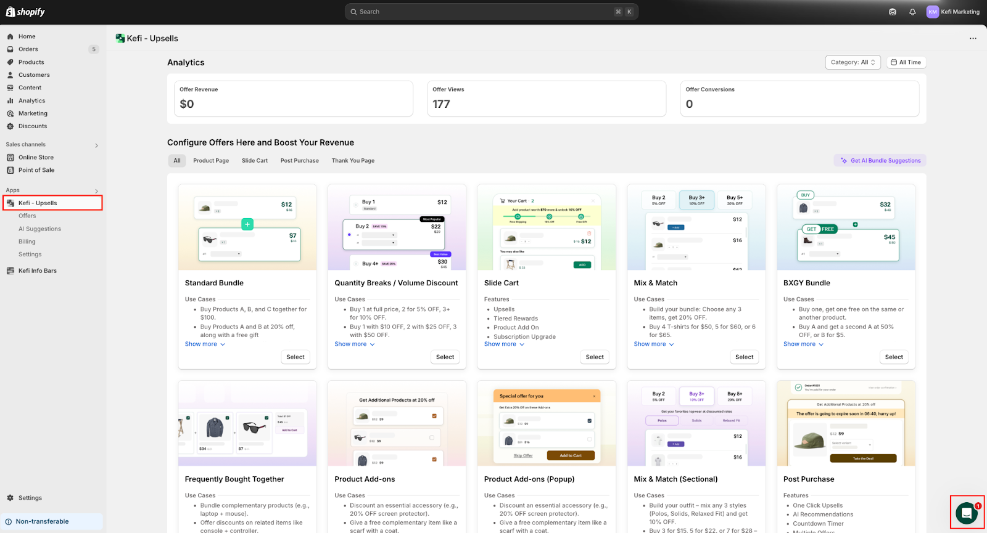This screenshot has height=533, width=987.
Task: Select the Mix & Match offer
Action: pyautogui.click(x=744, y=357)
